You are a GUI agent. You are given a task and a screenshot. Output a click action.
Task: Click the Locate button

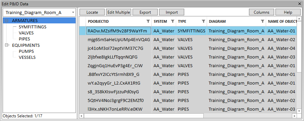[92, 12]
